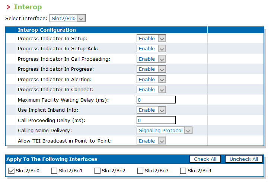
Task: Open Use Implicit Inband Info dropdown
Action: 151,110
